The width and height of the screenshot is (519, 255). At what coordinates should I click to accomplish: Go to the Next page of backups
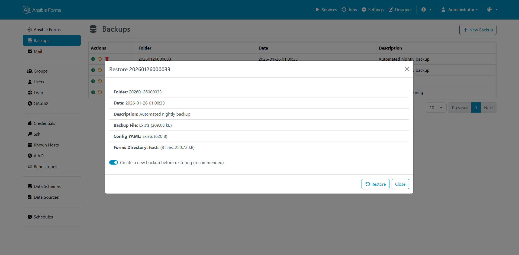coord(488,107)
